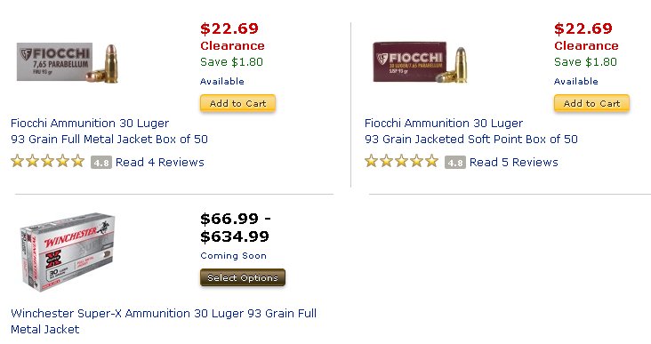The height and width of the screenshot is (344, 651).
Task: Click star rating of Full Metal Jacket product
Action: point(48,161)
